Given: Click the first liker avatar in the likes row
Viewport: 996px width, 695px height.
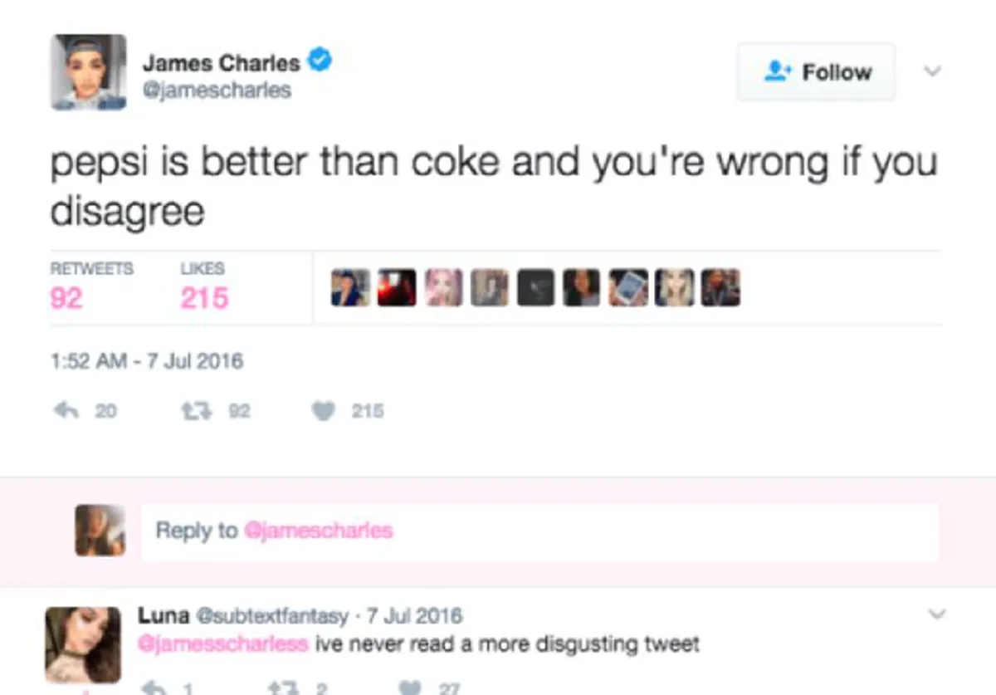Looking at the screenshot, I should pyautogui.click(x=350, y=288).
